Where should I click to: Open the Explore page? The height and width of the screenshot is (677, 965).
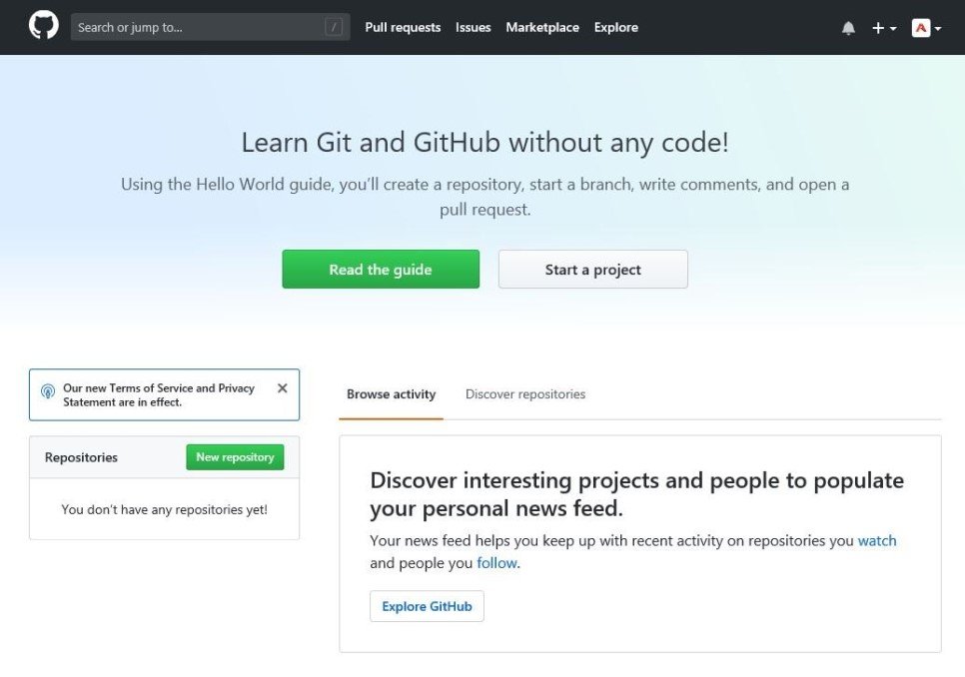[x=615, y=28]
